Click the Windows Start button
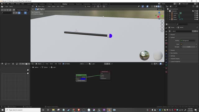 tap(2, 110)
